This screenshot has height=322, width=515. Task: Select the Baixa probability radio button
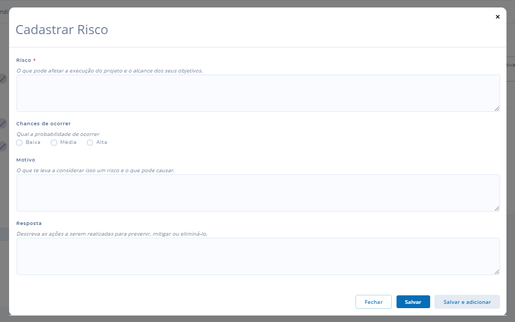point(20,142)
